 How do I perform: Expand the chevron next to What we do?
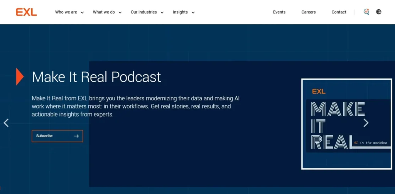120,12
